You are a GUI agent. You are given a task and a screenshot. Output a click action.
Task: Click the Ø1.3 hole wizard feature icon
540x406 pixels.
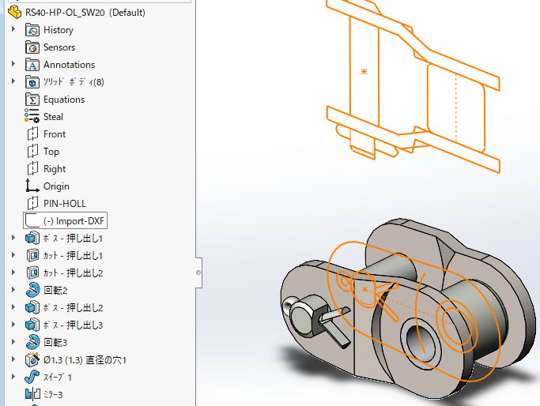click(x=32, y=359)
